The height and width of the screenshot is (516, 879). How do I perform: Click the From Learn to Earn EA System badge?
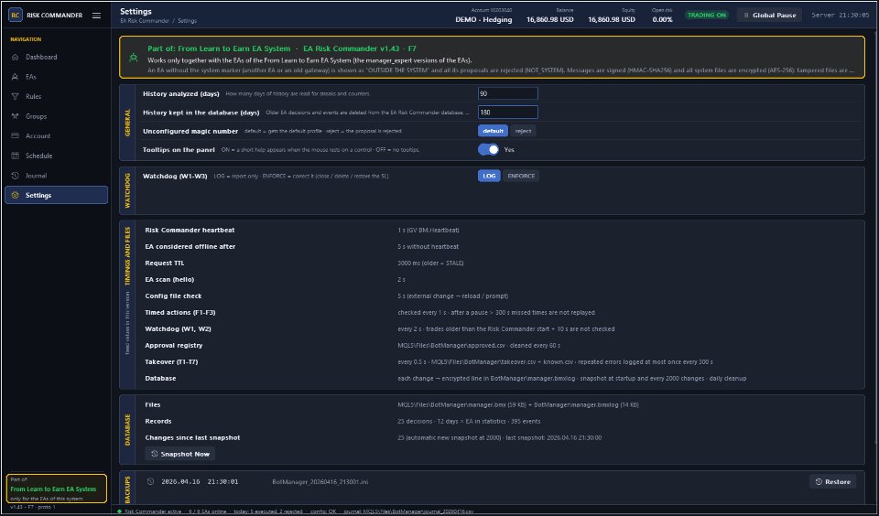[x=56, y=489]
